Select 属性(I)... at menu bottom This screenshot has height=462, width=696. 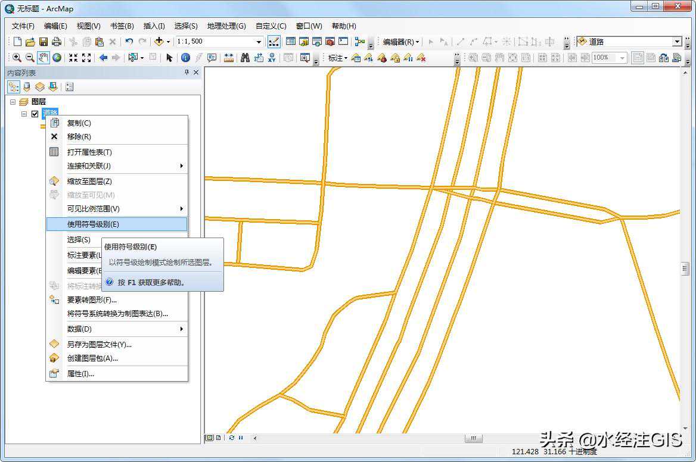tap(80, 374)
